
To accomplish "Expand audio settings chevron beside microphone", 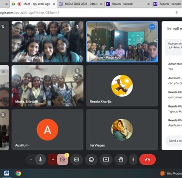I will click(31, 160).
